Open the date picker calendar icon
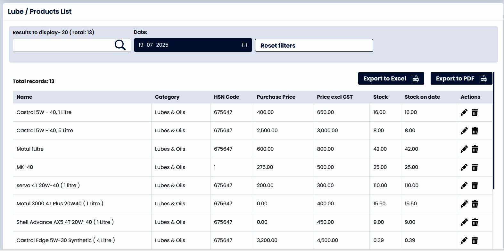This screenshot has width=504, height=251. click(x=244, y=45)
